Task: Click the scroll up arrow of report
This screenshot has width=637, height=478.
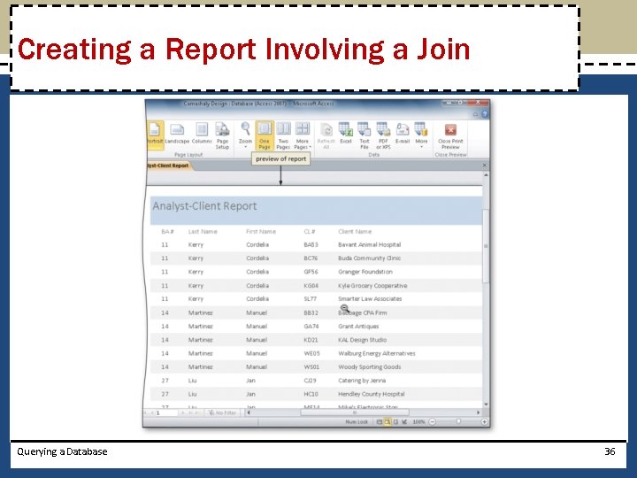Action: [486, 174]
